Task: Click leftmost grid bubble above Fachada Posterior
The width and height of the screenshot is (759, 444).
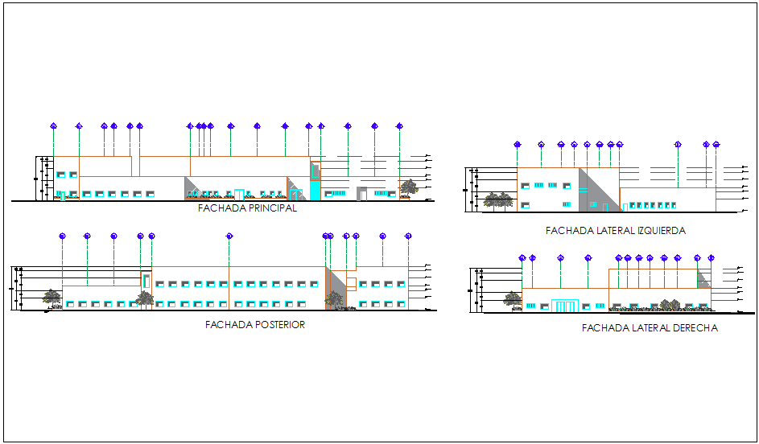Action: pos(62,236)
